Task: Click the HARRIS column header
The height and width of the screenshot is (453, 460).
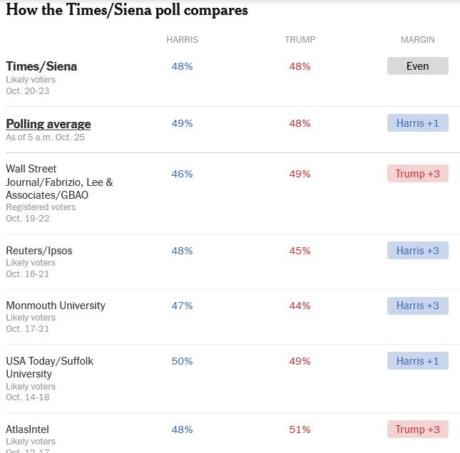Action: point(183,40)
